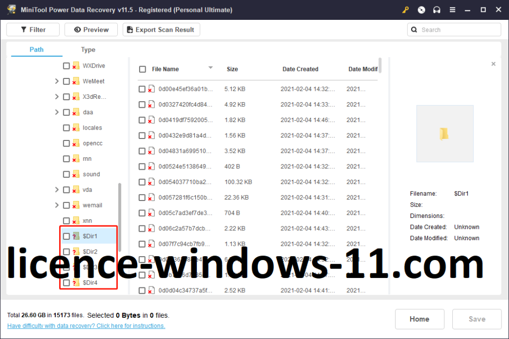Select the Path tab
This screenshot has width=509, height=339.
click(36, 50)
